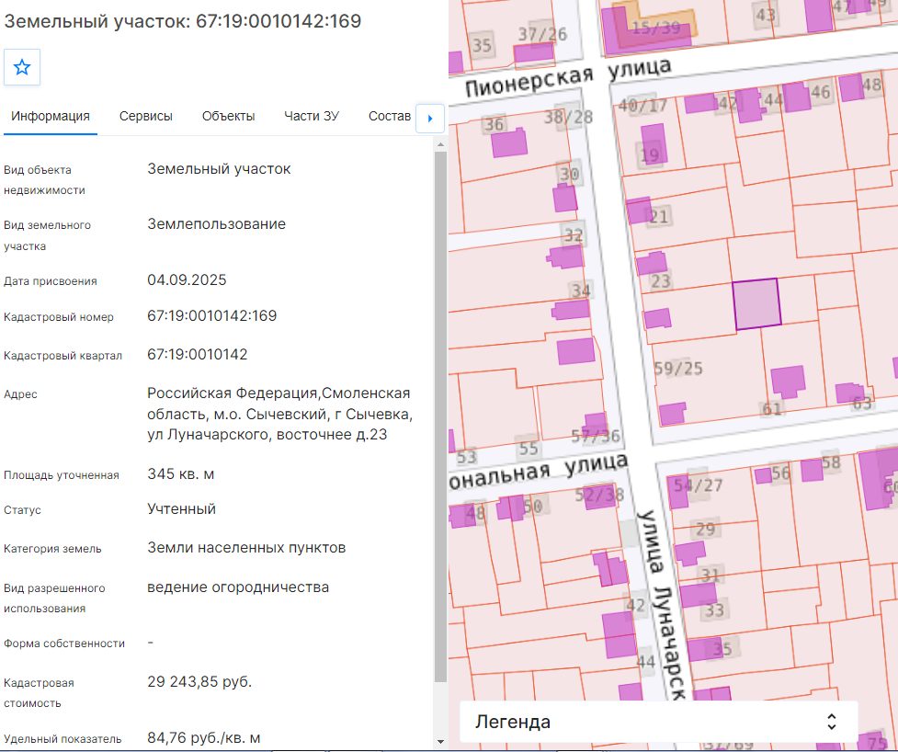Click the address text with ул Луначарского
The height and width of the screenshot is (752, 898).
click(280, 414)
